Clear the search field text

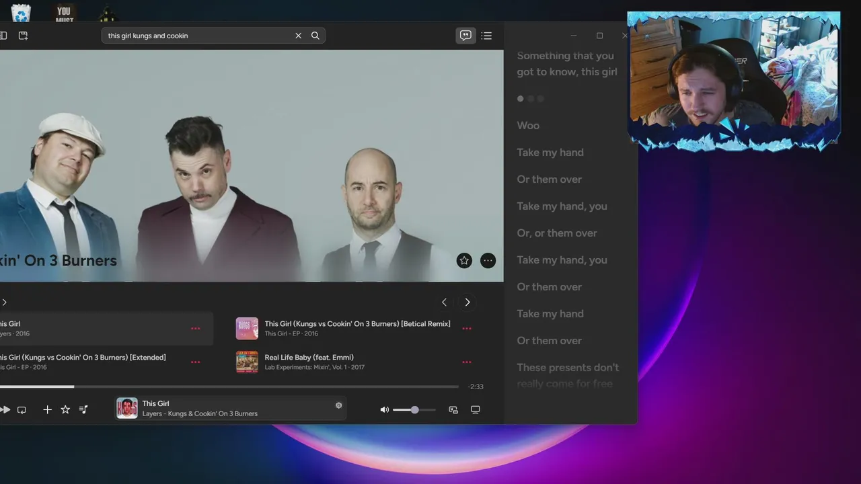coord(298,36)
